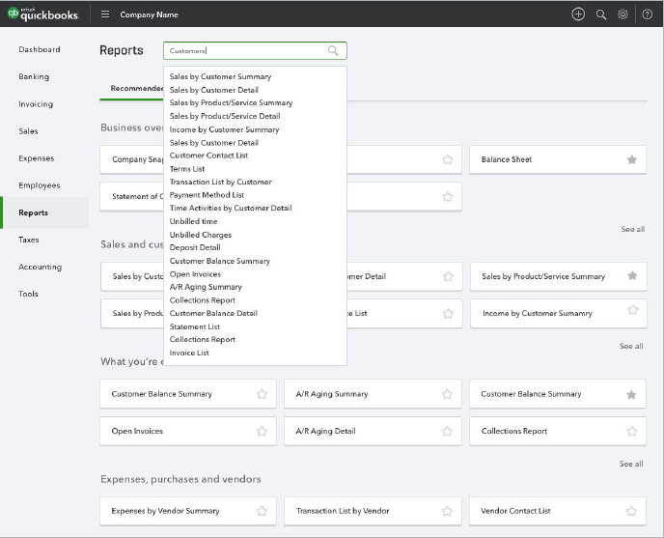Unfavorite the Balance Sheet star
The height and width of the screenshot is (538, 664).
[632, 159]
